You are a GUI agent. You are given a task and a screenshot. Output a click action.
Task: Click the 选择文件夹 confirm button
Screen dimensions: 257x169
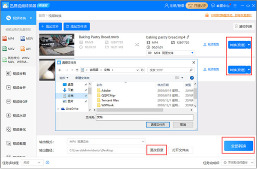158,125
